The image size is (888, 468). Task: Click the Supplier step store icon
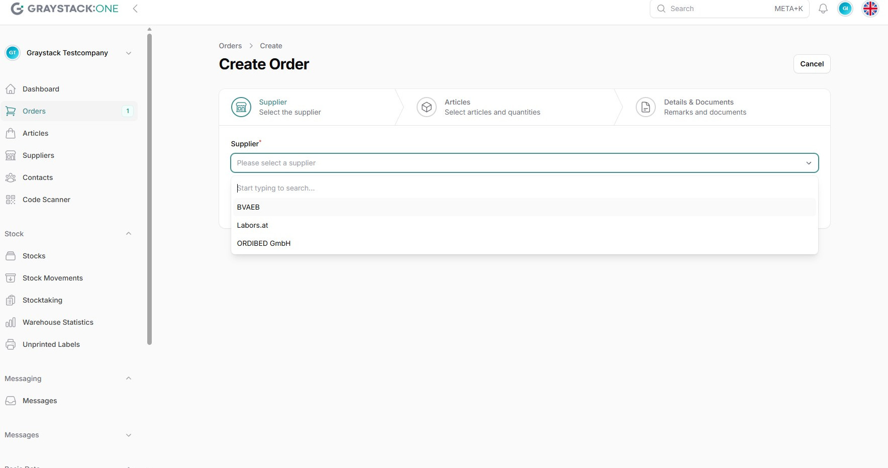[x=241, y=107]
